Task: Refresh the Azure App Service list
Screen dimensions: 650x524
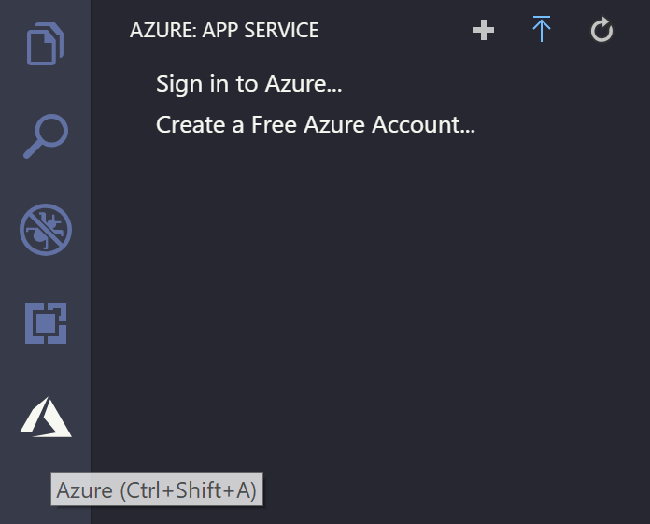Action: point(601,30)
